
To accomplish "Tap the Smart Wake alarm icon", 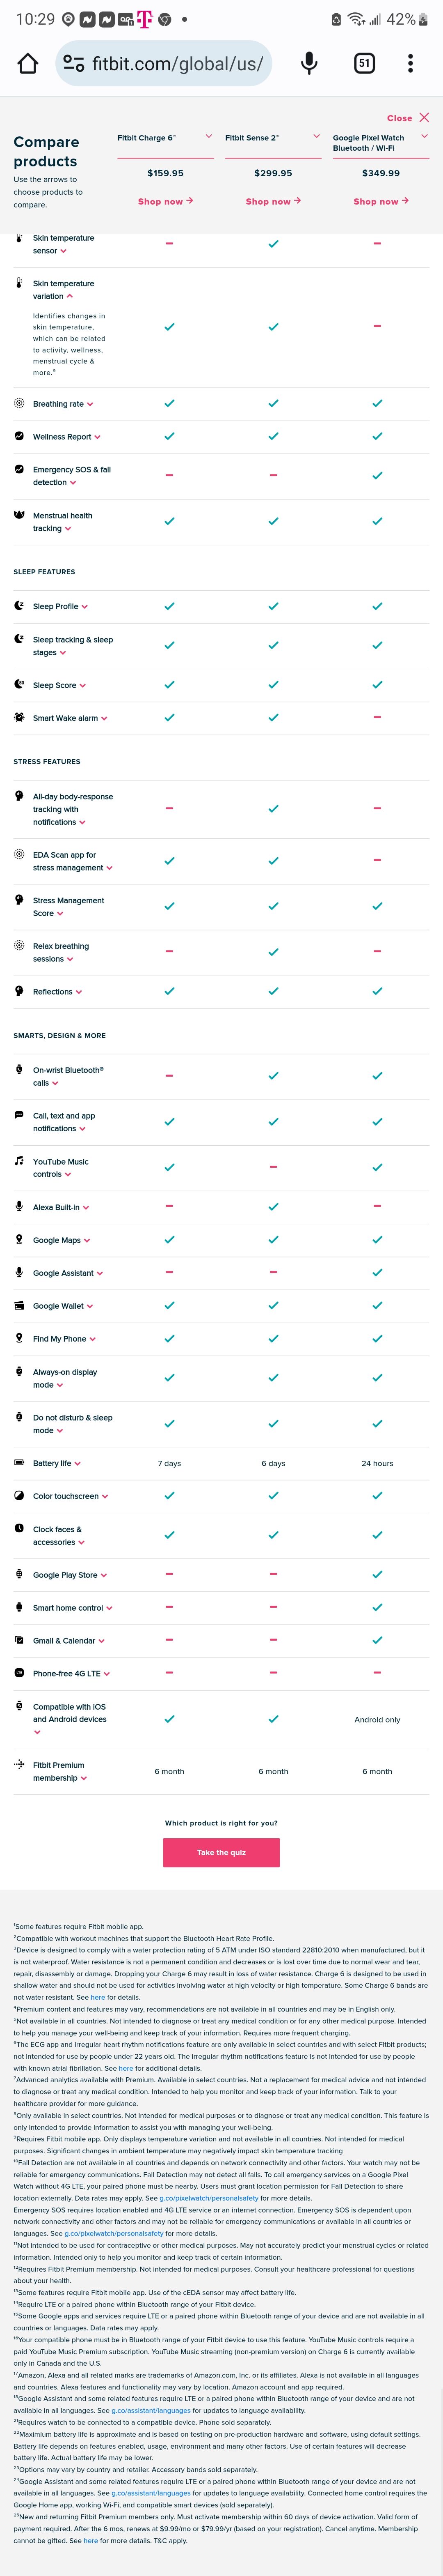I will [x=19, y=717].
